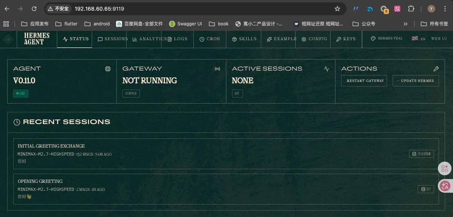Expand the hidden bookmarks overflow chevron
The height and width of the screenshot is (217, 453).
(405, 24)
